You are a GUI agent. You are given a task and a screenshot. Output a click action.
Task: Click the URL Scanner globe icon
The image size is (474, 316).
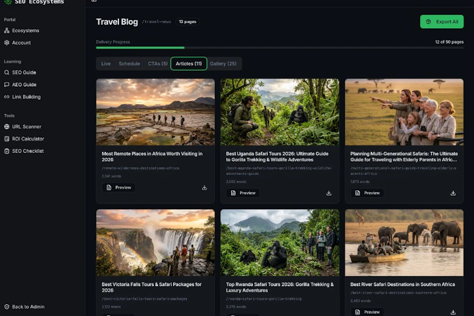point(7,127)
